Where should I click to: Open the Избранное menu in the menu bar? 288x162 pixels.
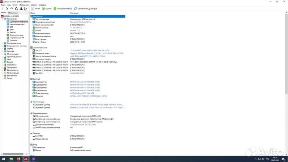24,5
